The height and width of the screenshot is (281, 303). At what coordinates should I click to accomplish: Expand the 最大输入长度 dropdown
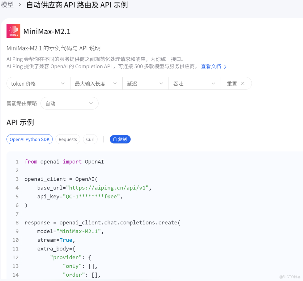(96, 83)
